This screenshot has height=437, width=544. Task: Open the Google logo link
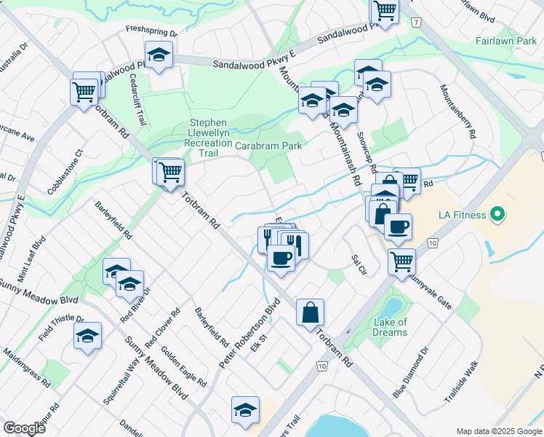tap(24, 428)
